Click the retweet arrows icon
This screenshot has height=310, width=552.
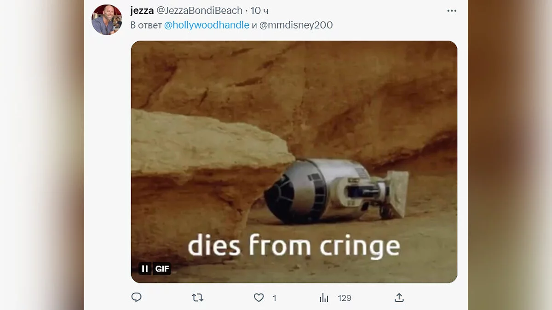point(197,298)
